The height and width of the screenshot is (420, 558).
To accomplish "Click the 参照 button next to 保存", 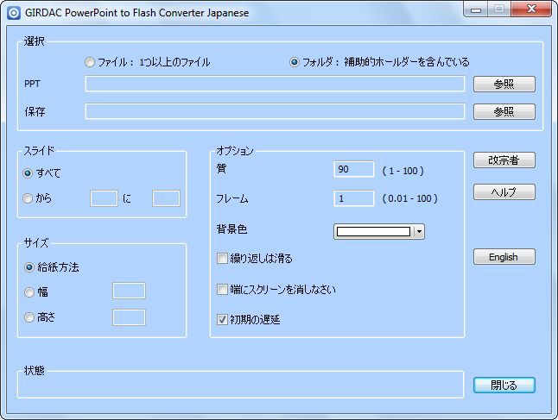I will pos(504,111).
